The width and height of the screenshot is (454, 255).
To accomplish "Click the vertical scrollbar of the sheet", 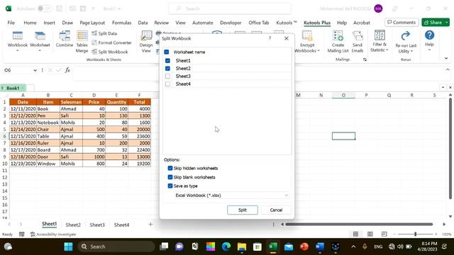I will pyautogui.click(x=450, y=149).
